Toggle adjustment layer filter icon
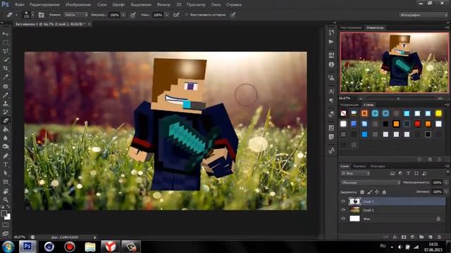Image resolution: width=451 pixels, height=253 pixels. [x=400, y=174]
